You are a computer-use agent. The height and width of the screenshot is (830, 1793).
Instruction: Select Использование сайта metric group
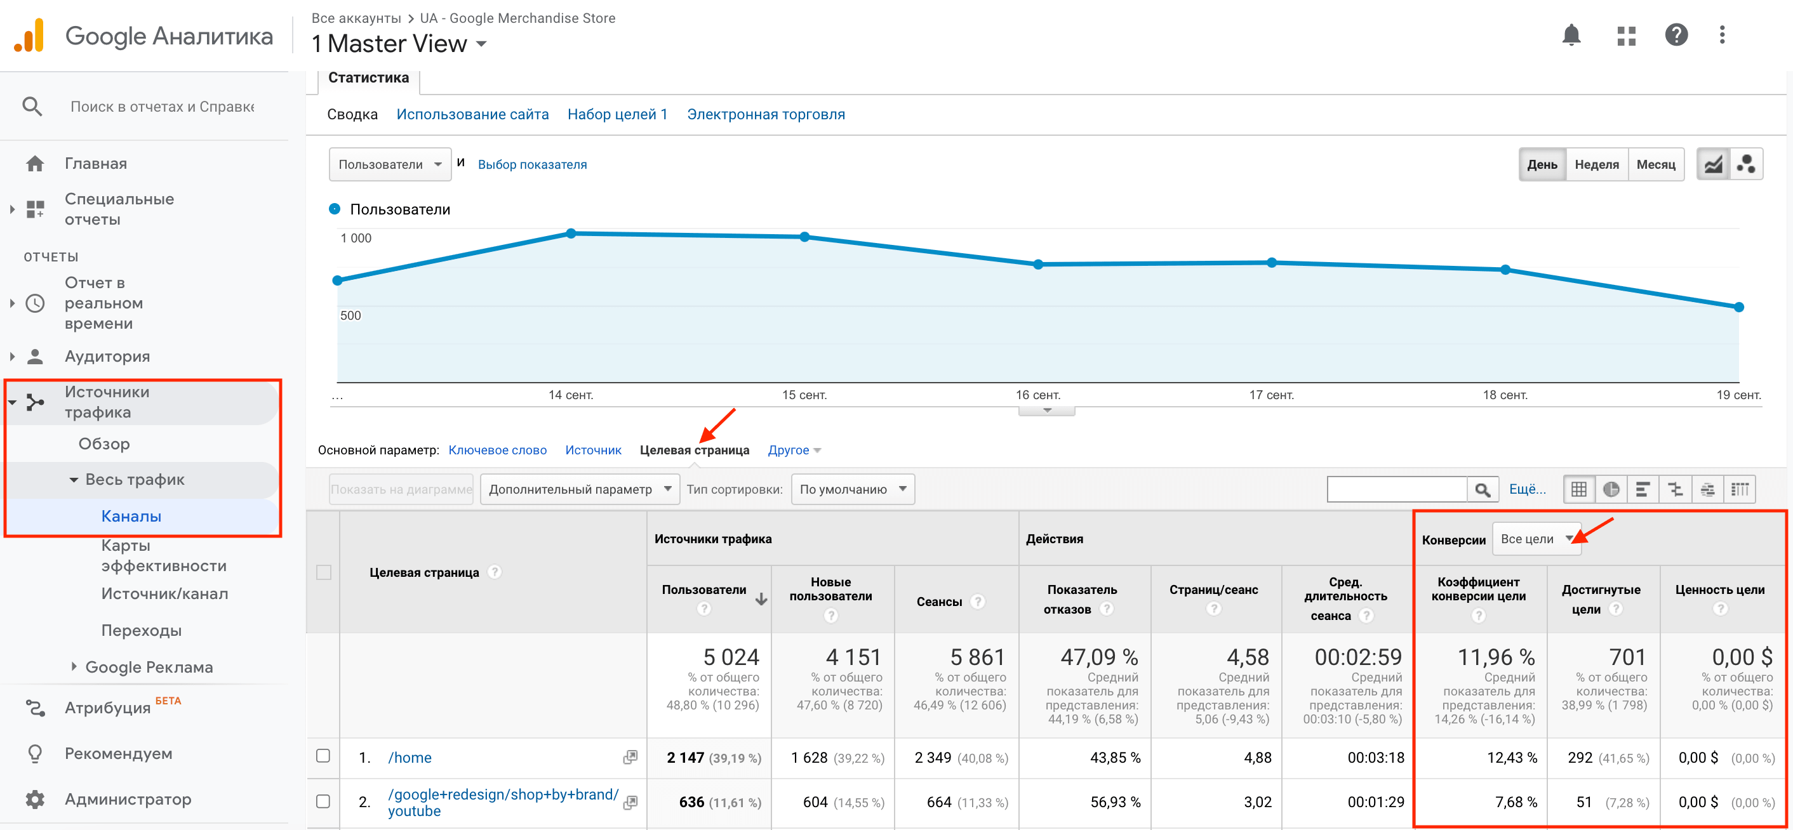click(472, 115)
